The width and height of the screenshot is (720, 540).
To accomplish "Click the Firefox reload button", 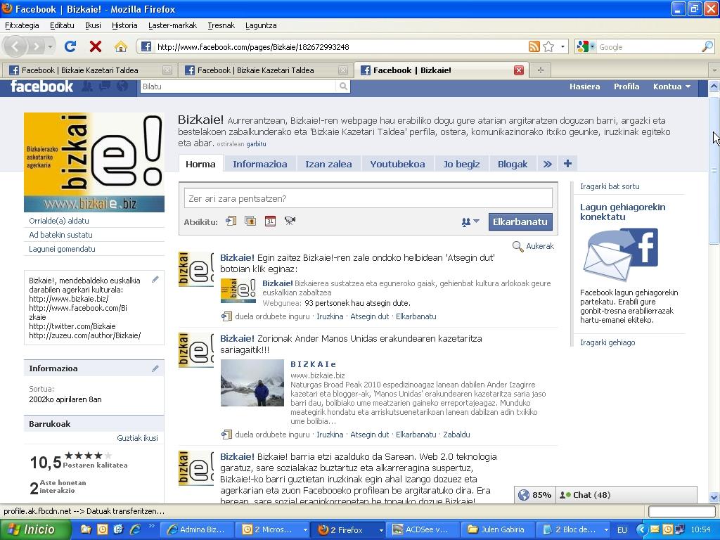I will point(70,46).
